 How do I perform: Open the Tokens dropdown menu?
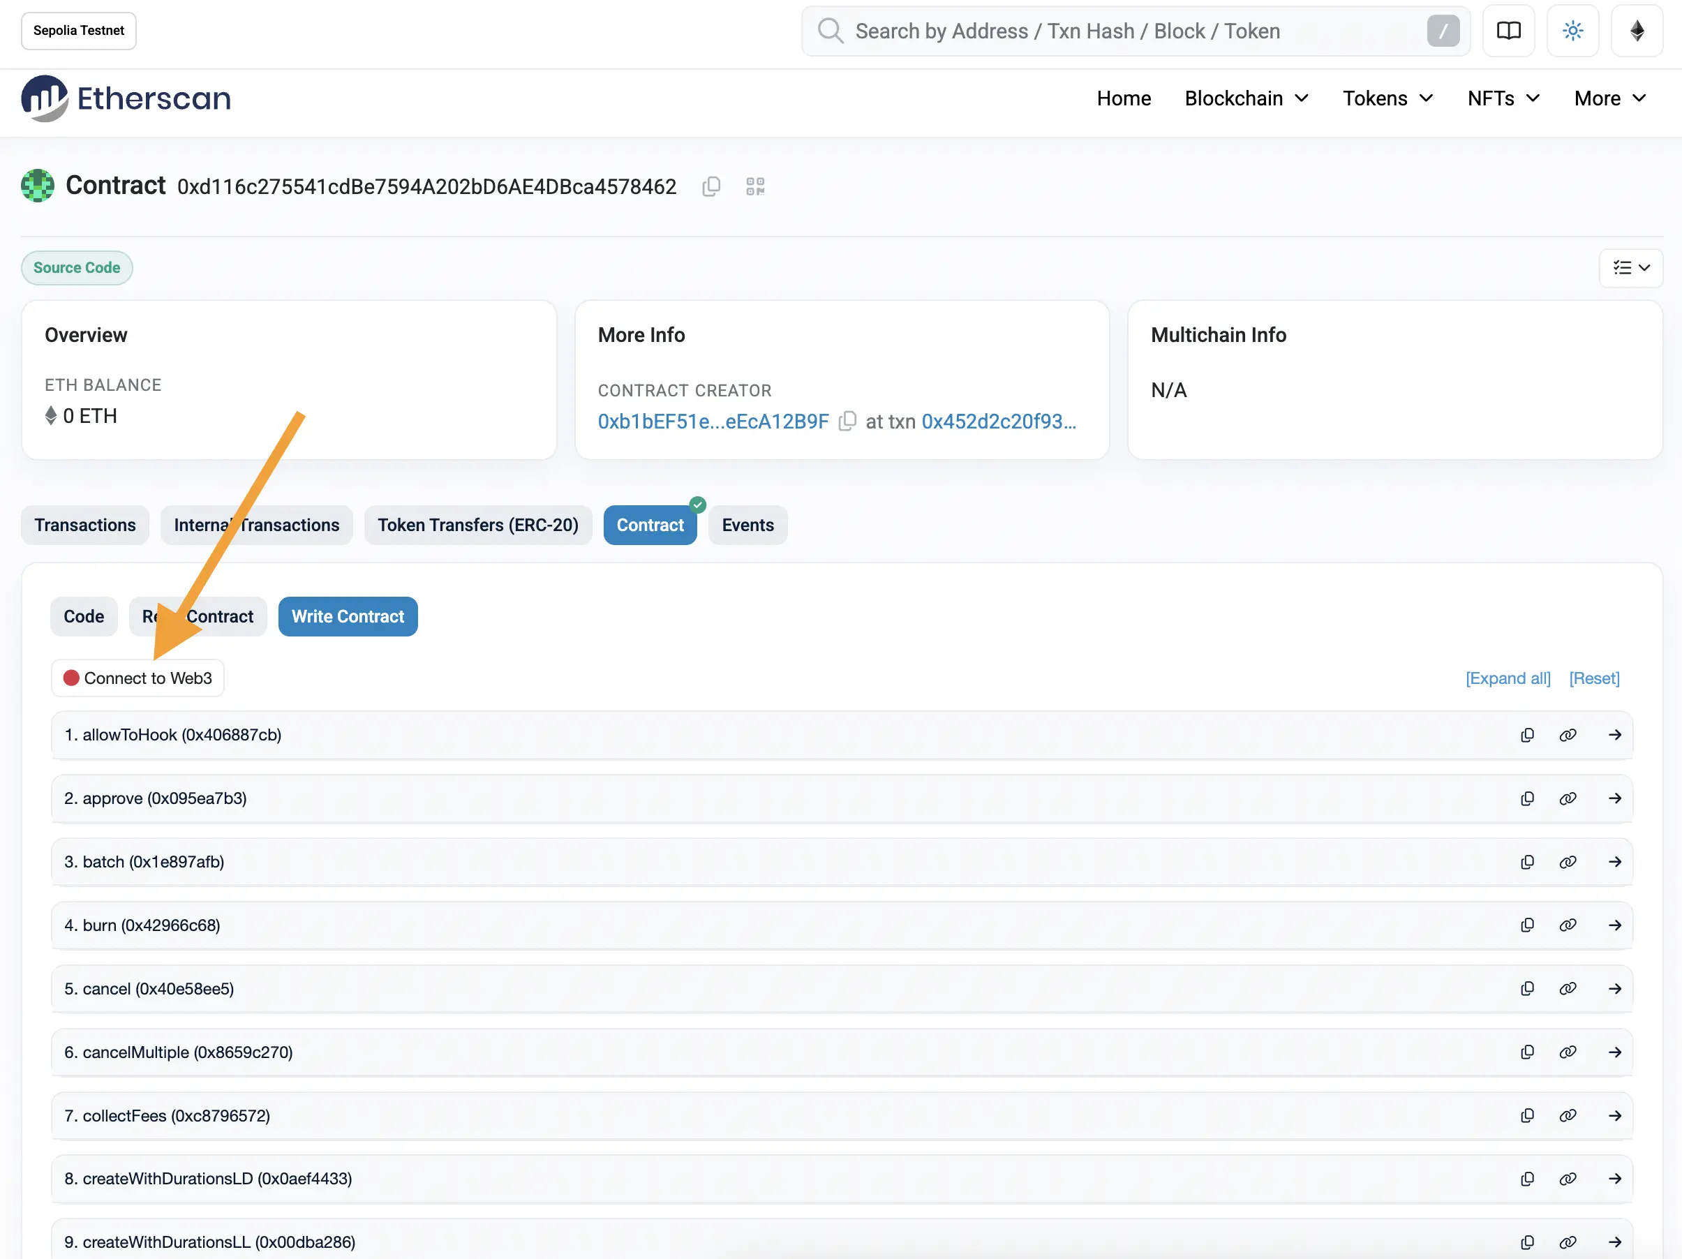1387,98
